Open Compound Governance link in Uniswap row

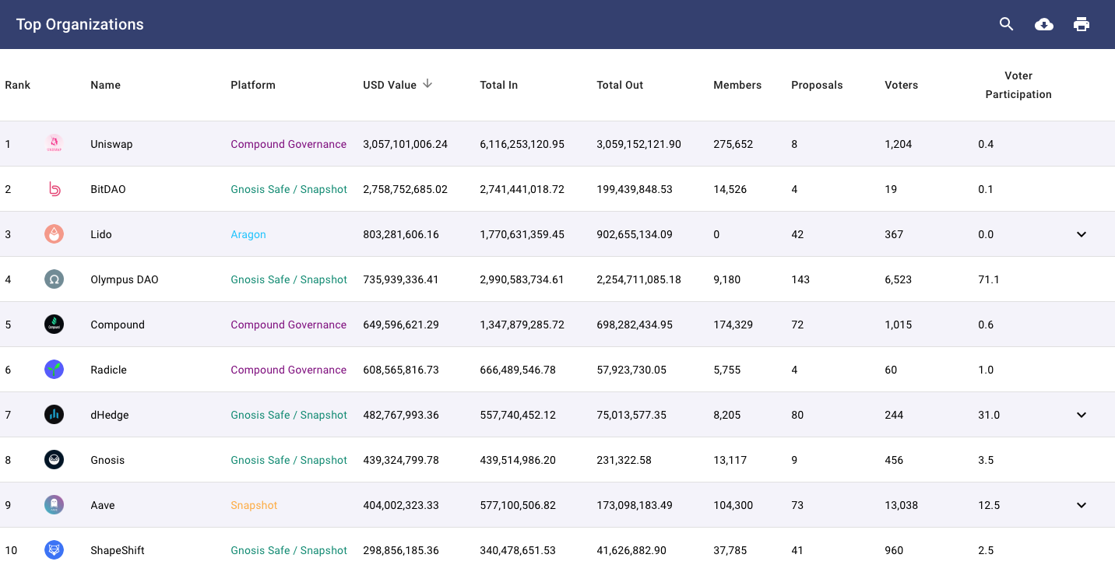[288, 144]
